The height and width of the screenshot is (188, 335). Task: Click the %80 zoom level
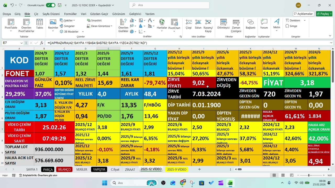point(330,175)
